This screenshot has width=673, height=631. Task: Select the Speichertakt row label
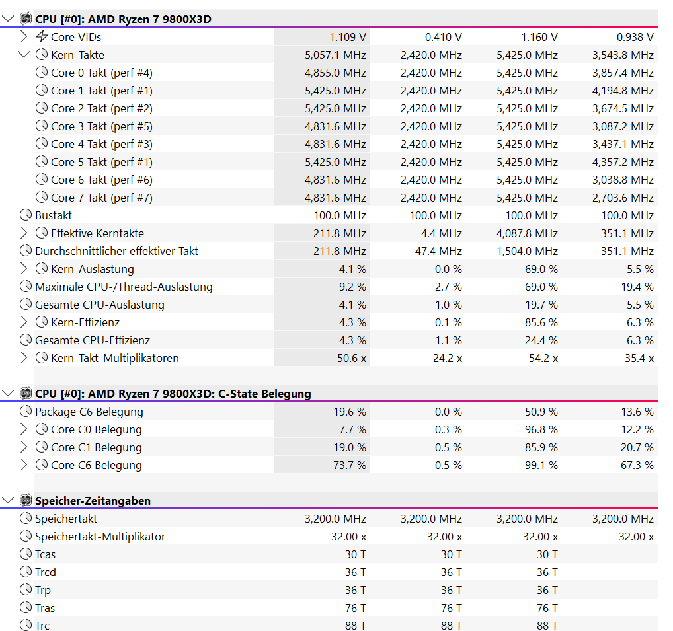[x=66, y=519]
